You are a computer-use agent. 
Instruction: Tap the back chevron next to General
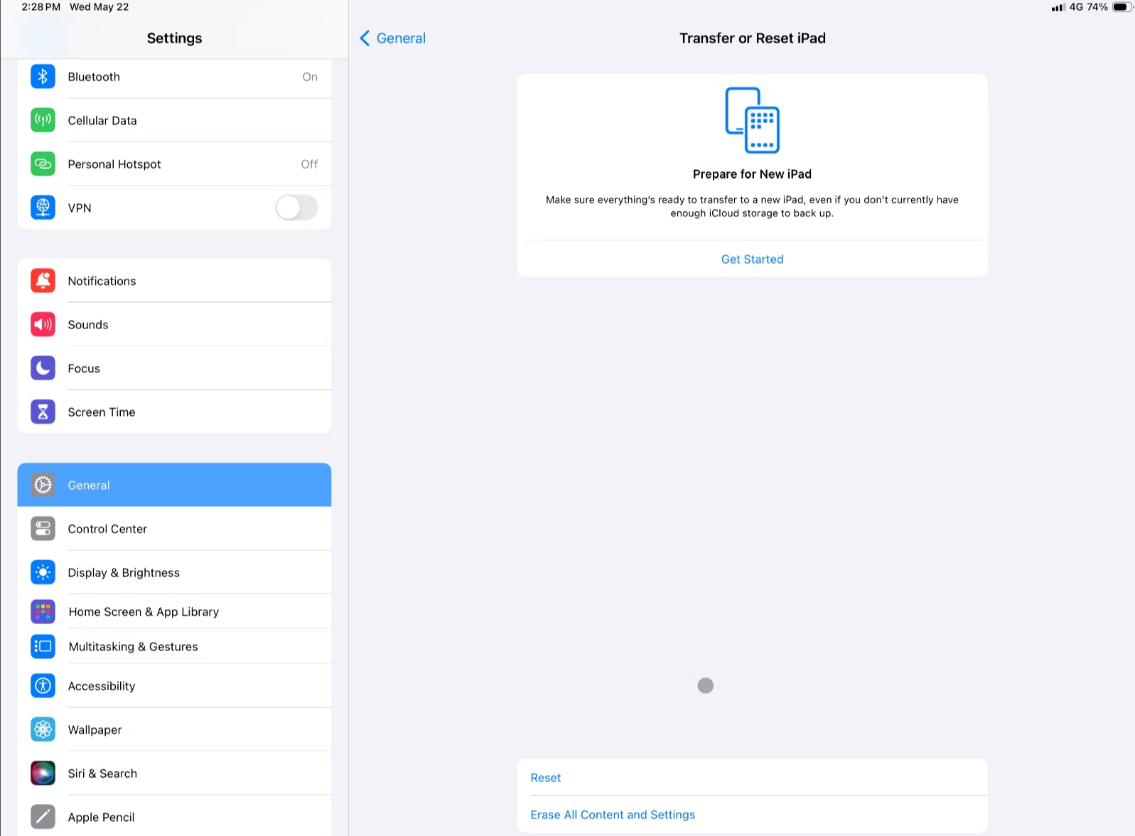click(365, 38)
